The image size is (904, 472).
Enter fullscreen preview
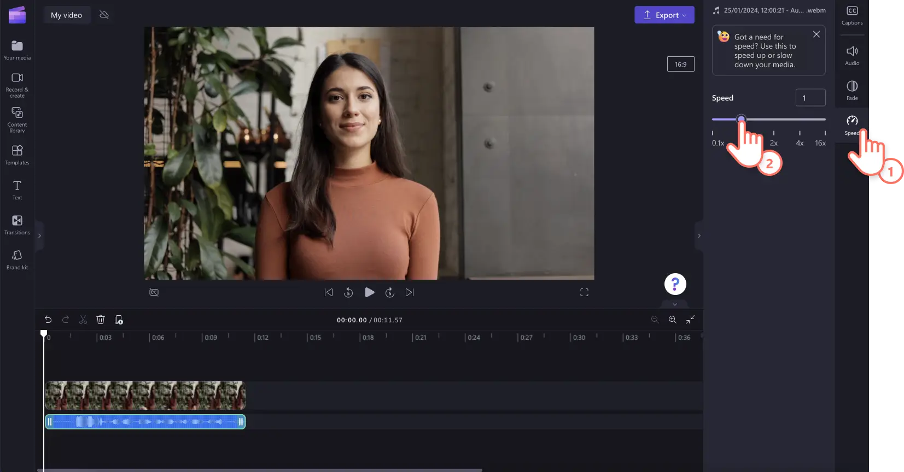584,292
